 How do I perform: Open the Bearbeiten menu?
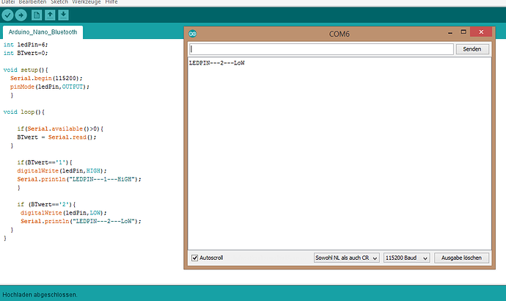click(32, 2)
